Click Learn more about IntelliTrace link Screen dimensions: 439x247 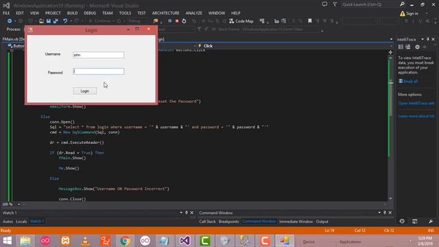416,116
